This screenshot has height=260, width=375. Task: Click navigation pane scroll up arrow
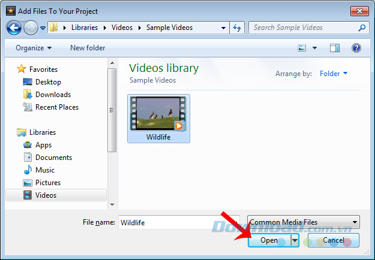pyautogui.click(x=112, y=63)
